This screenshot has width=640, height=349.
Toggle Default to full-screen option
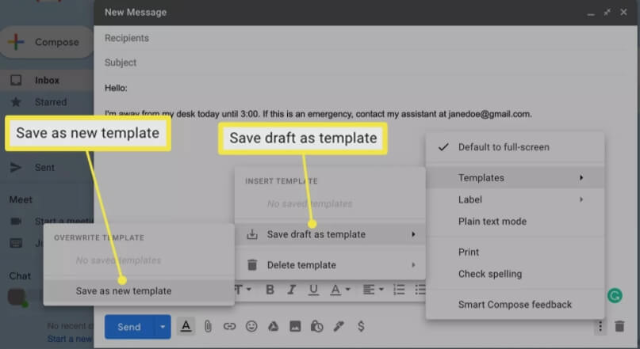tap(515, 147)
